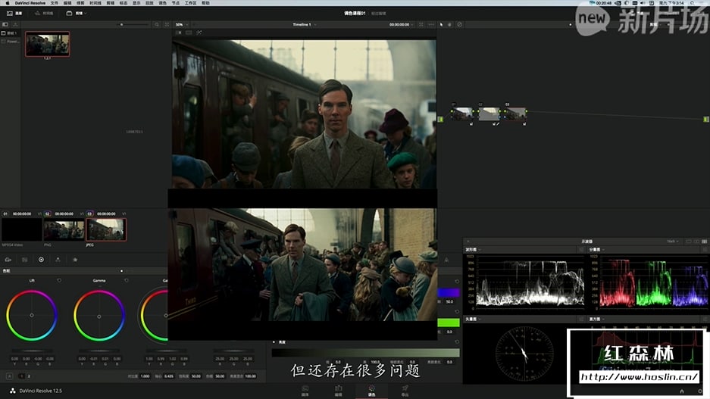This screenshot has width=710, height=399.
Task: Click the pivot value 0.435 field
Action: point(169,376)
